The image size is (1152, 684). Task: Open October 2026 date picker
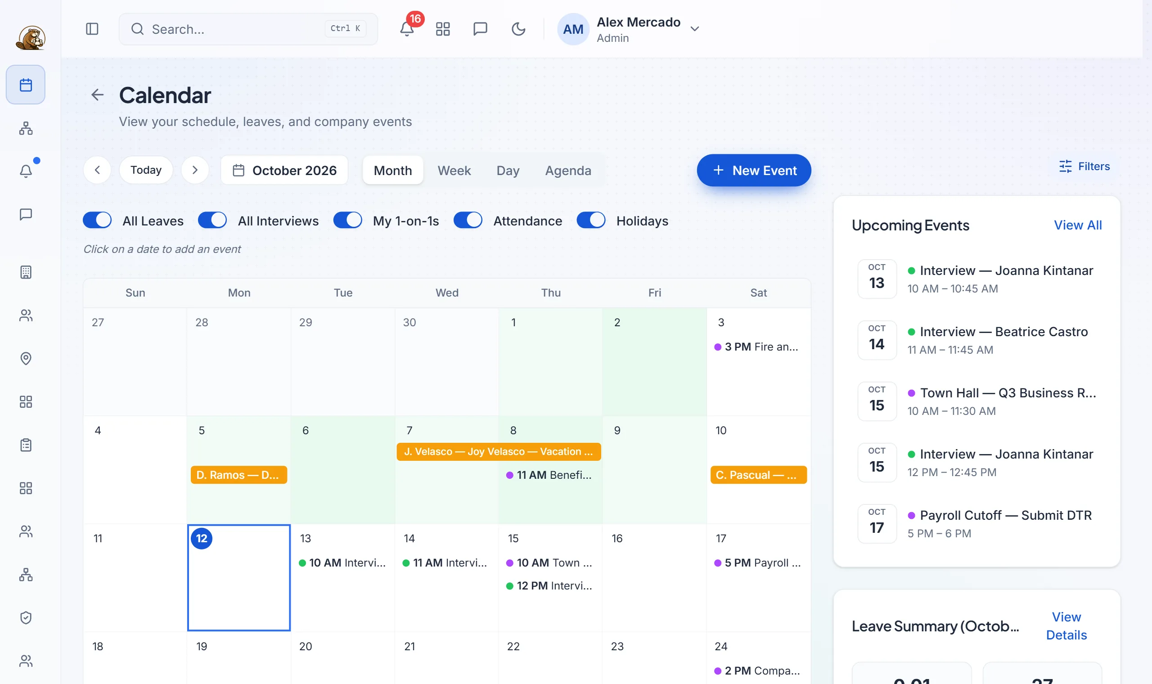coord(284,170)
